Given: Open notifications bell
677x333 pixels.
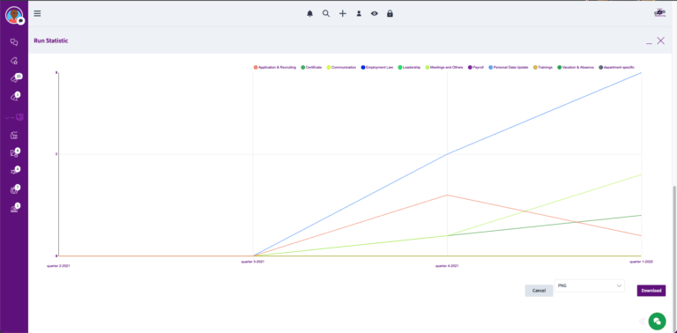Looking at the screenshot, I should pos(309,14).
